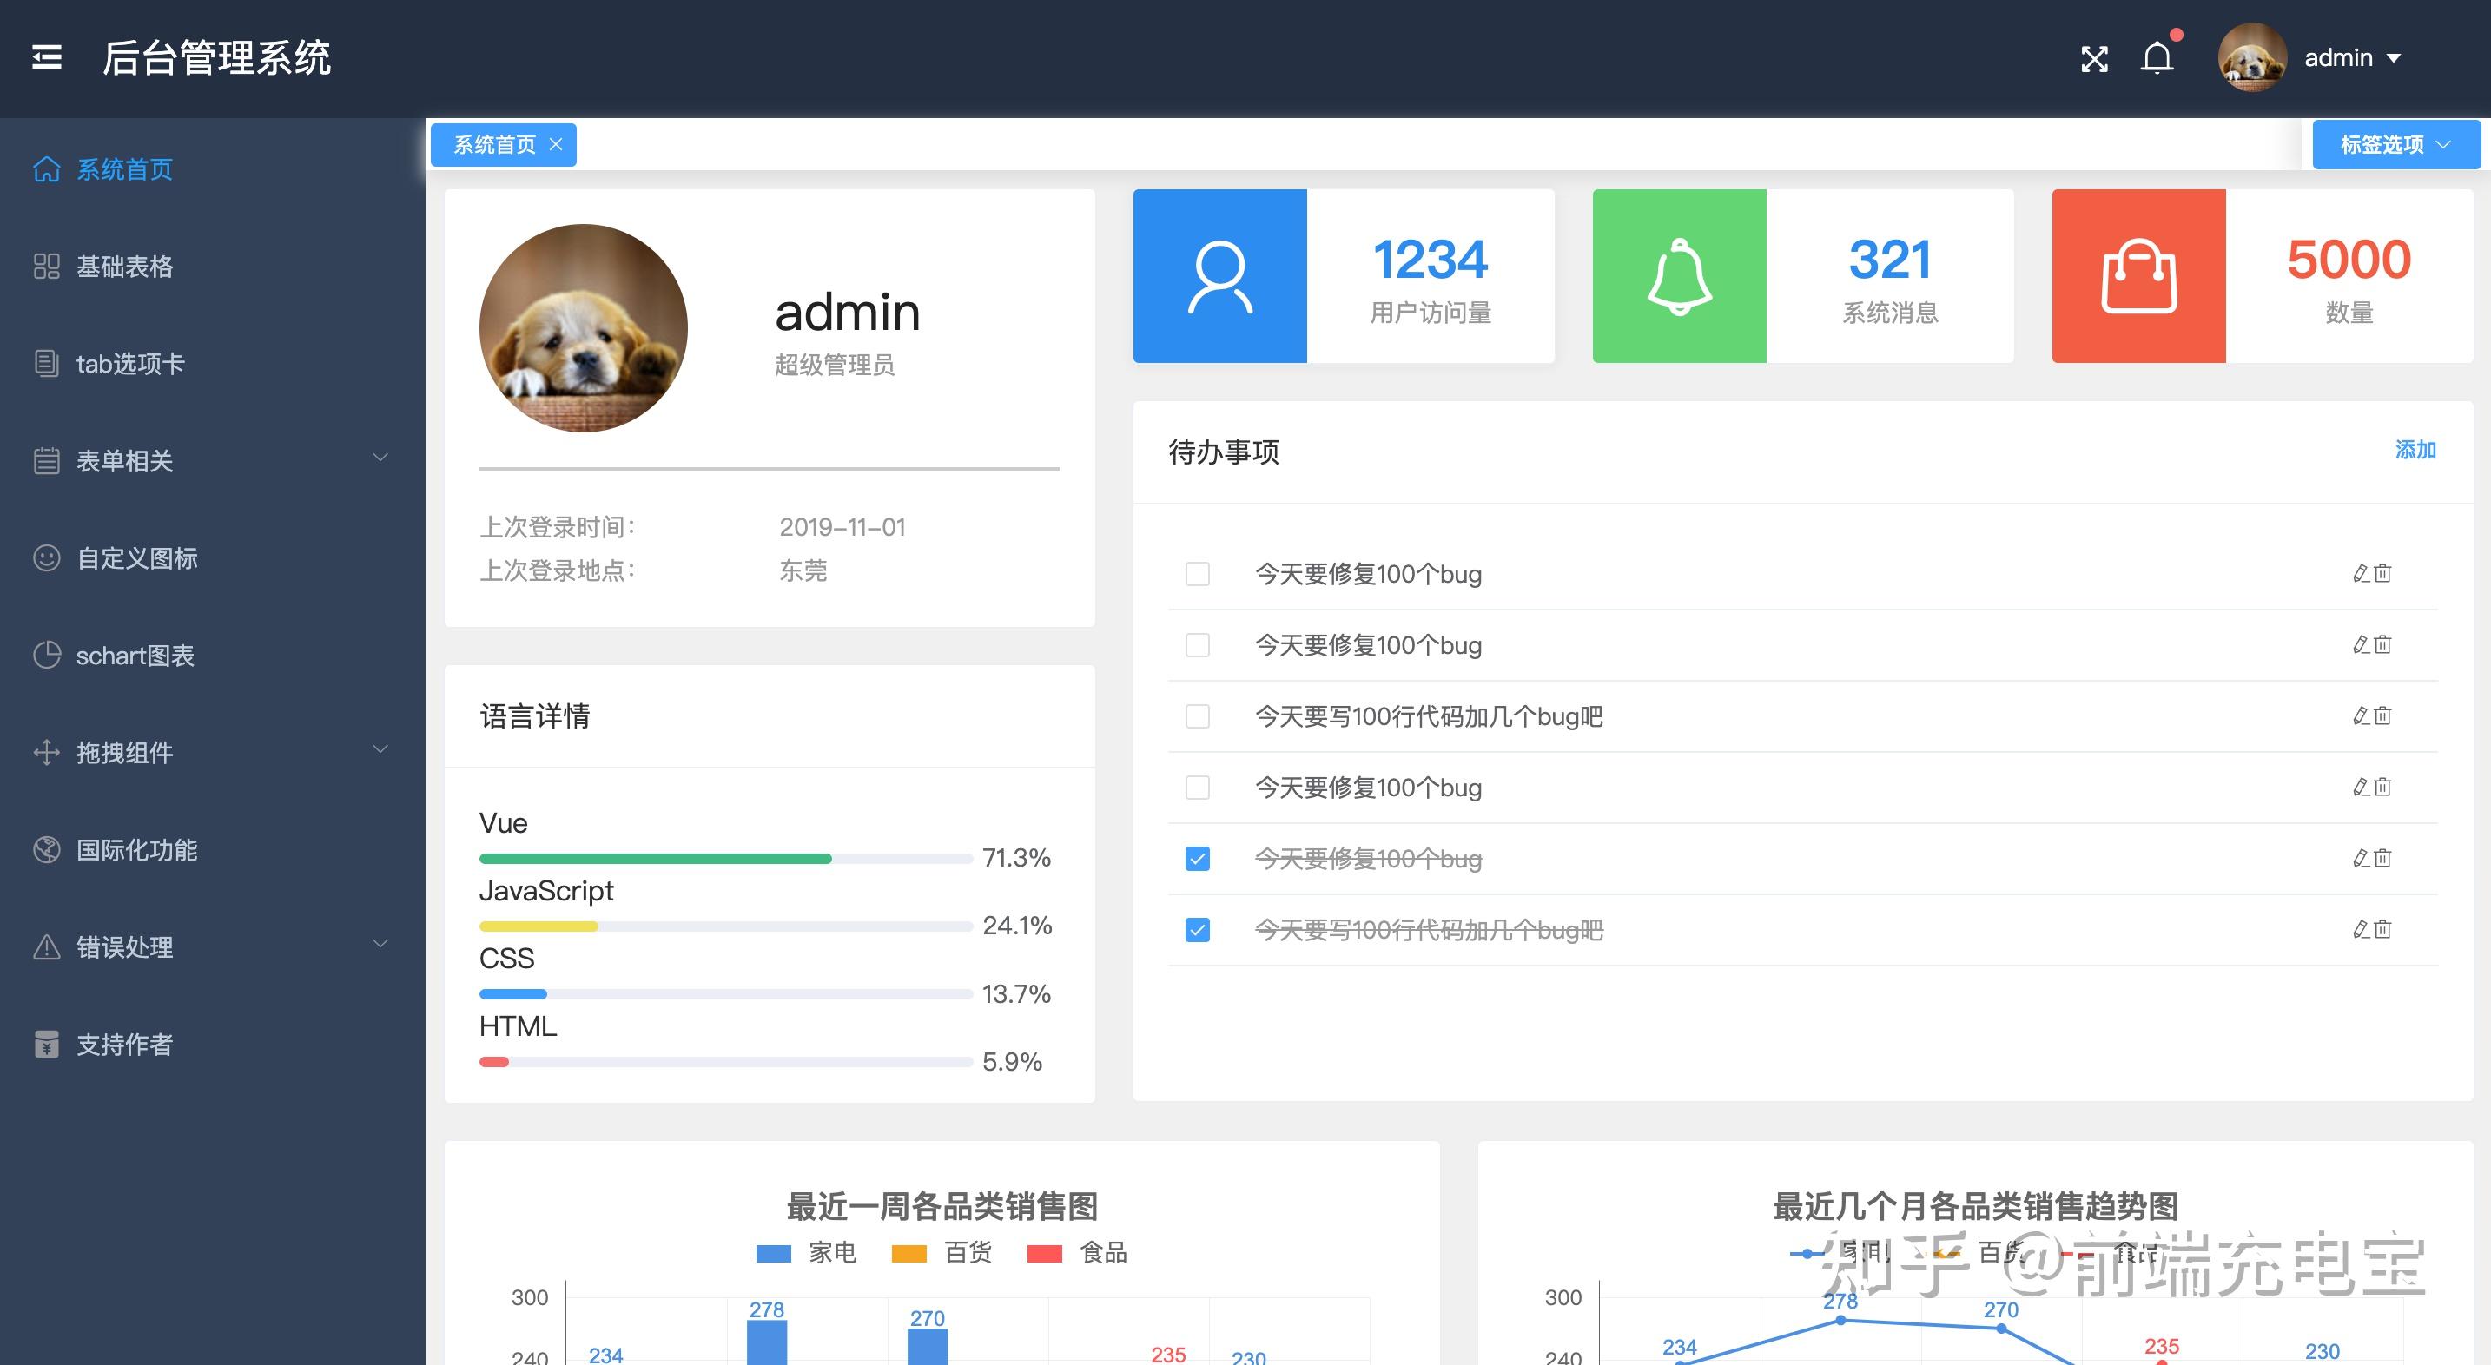Open notifications via the bell icon

point(2157,58)
